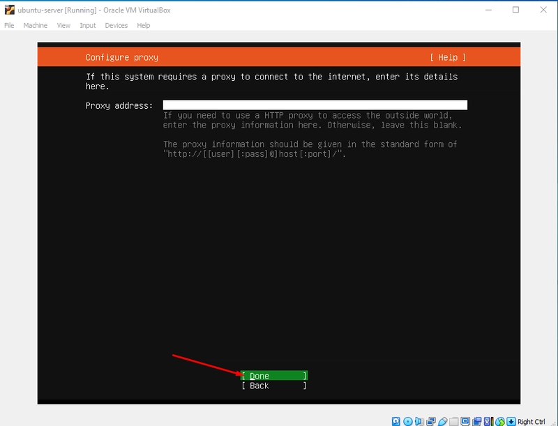Open the File menu
This screenshot has width=558, height=426.
9,25
